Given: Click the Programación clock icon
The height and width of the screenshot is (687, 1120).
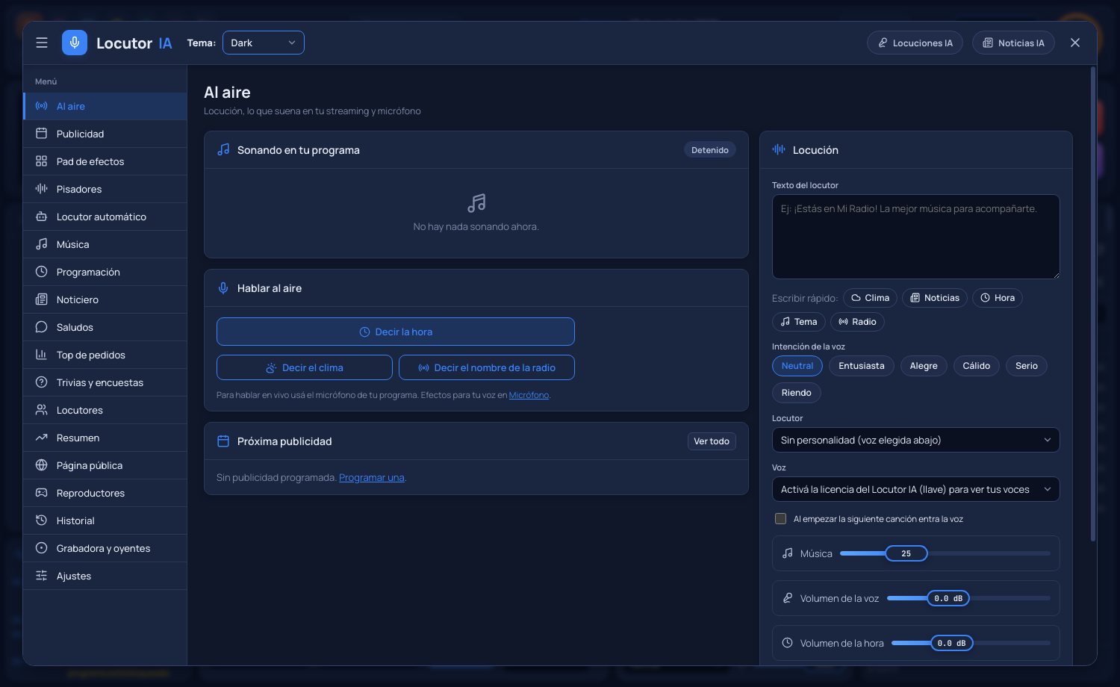Looking at the screenshot, I should coord(42,272).
